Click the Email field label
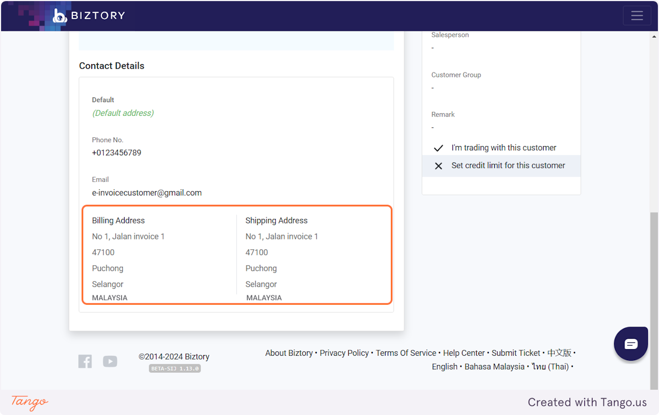 [x=100, y=180]
